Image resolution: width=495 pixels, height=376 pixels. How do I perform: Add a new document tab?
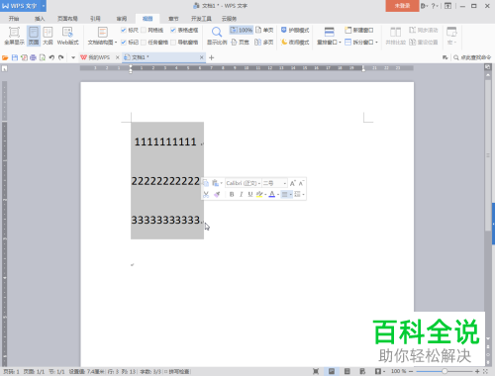click(212, 57)
